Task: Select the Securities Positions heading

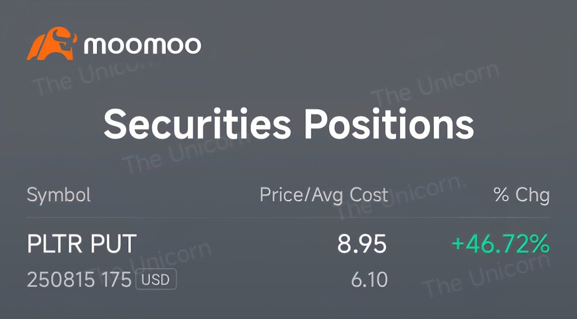Action: (x=289, y=124)
